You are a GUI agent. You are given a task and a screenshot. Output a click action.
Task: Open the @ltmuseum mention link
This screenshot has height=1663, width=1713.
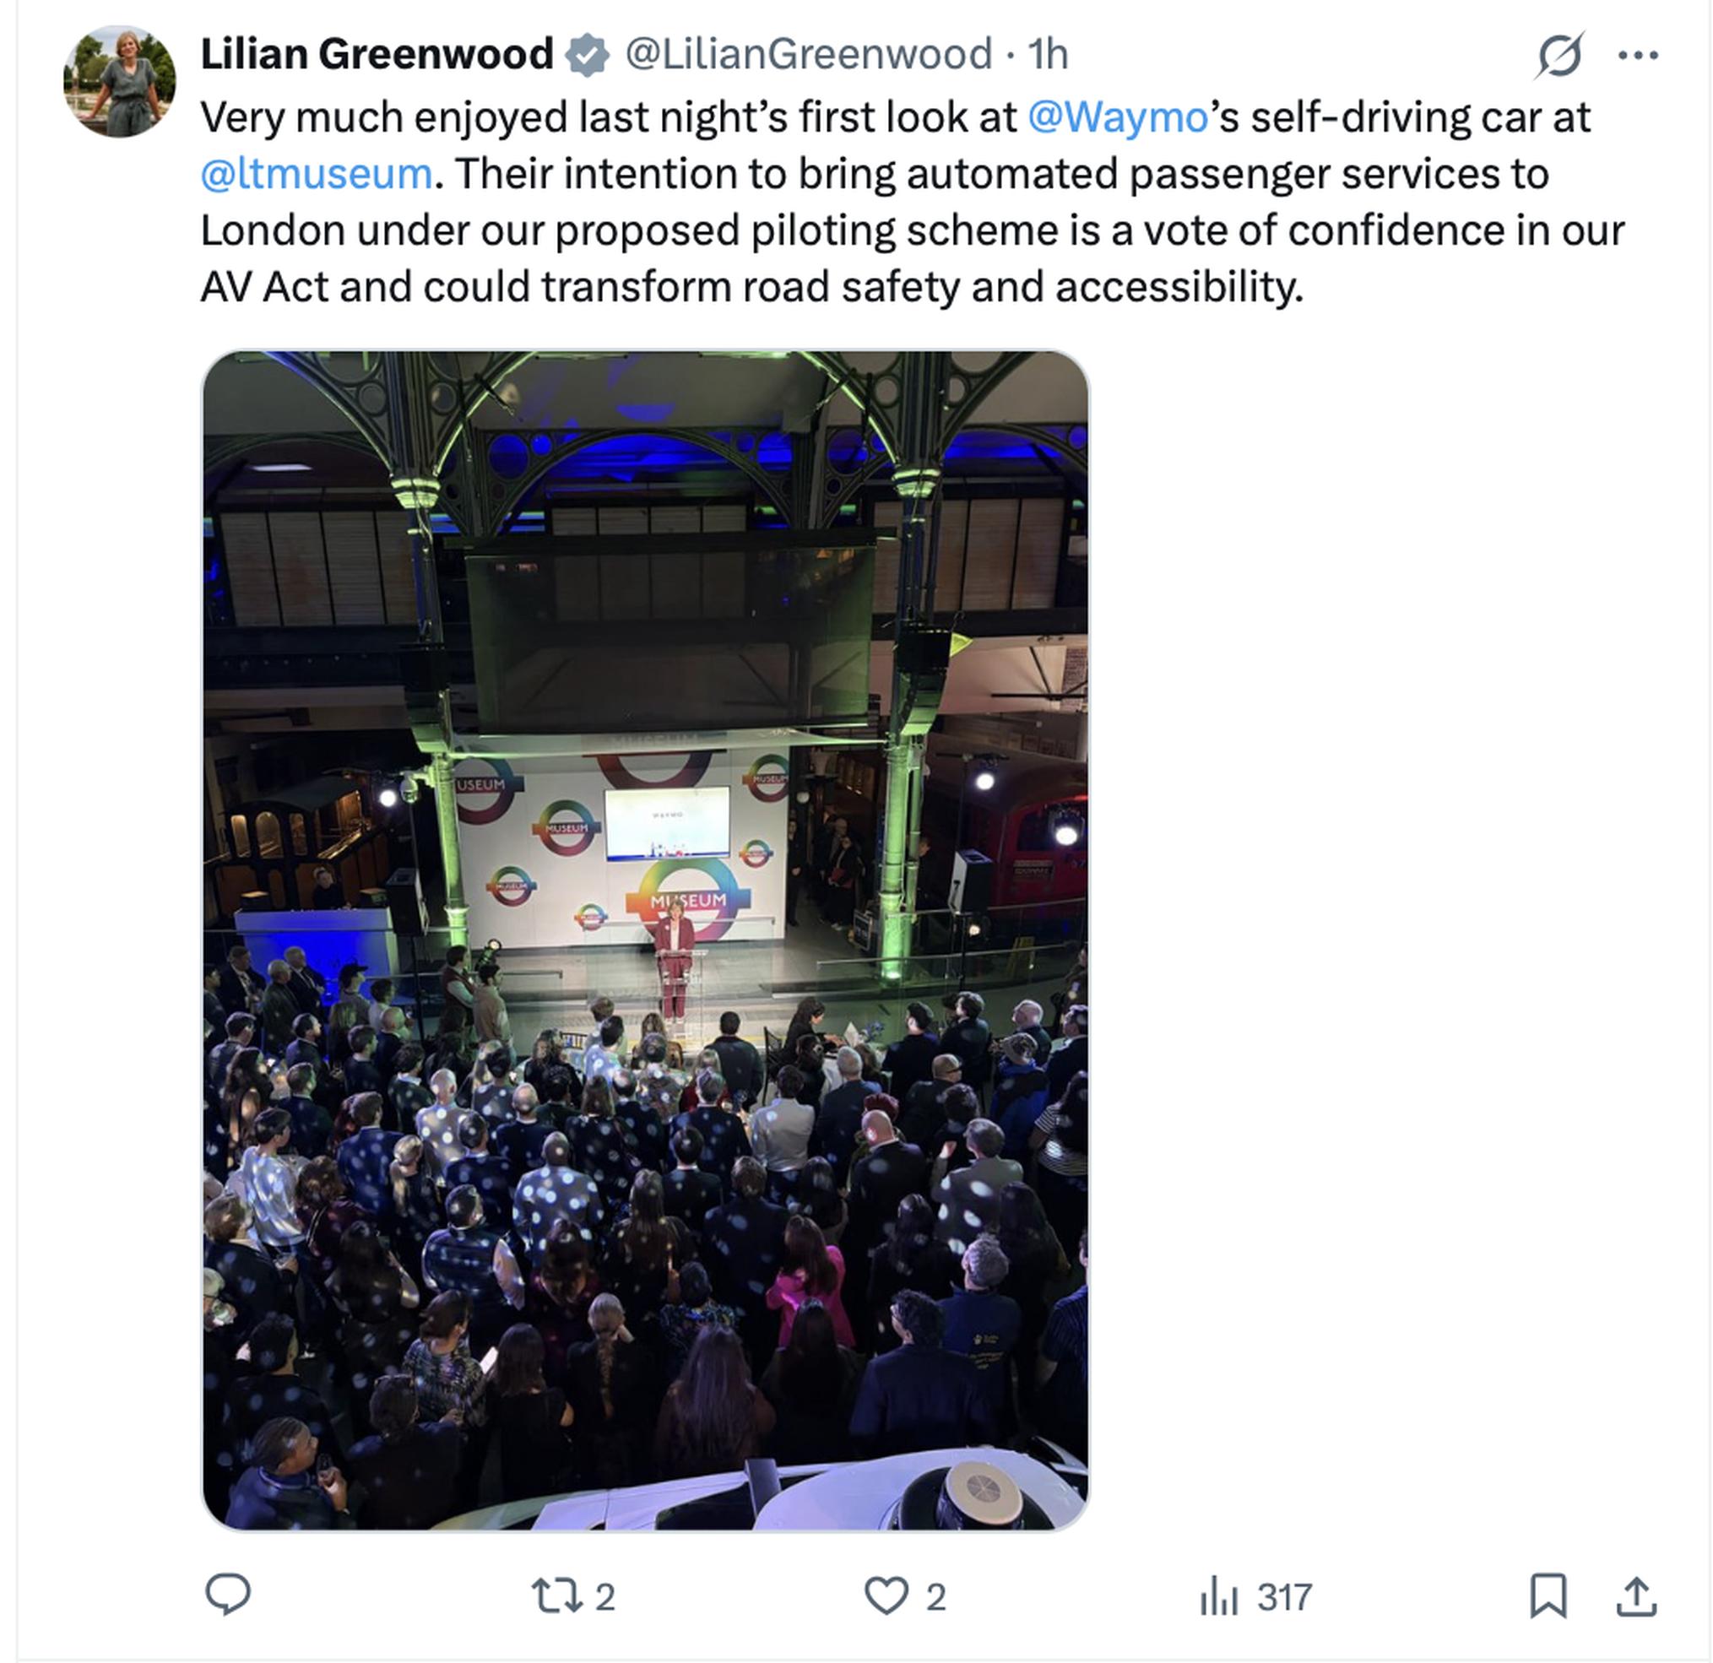click(x=317, y=174)
